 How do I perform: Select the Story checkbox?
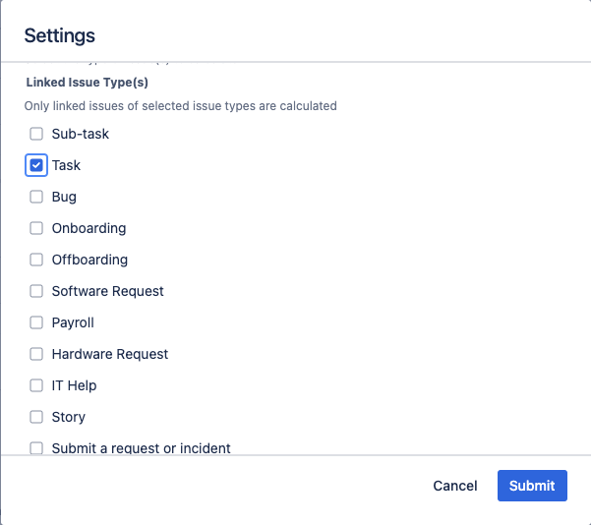[x=36, y=417]
